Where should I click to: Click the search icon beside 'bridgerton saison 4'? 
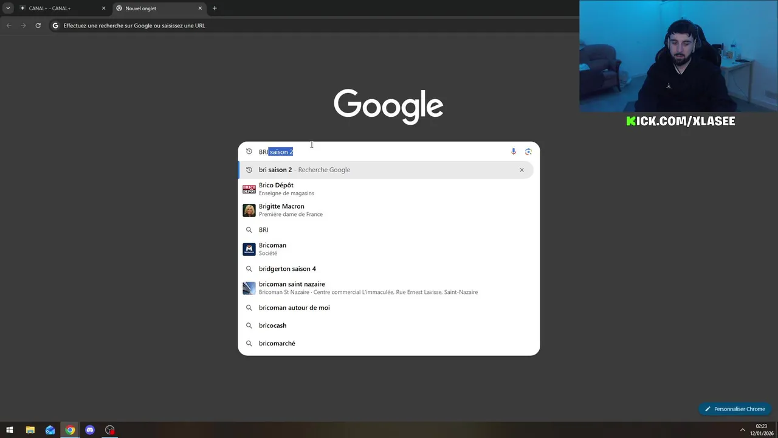pos(249,269)
